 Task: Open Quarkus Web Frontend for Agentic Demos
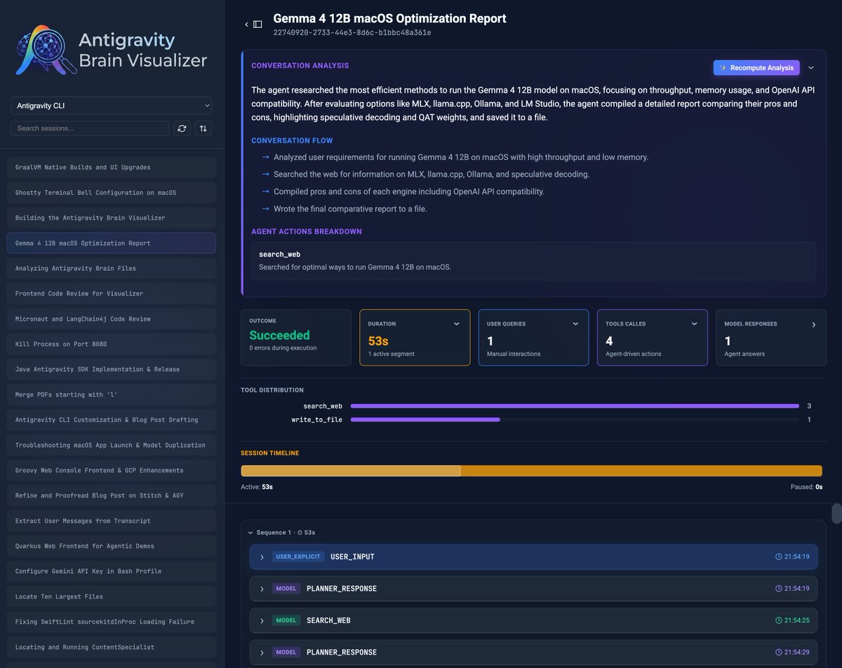pyautogui.click(x=111, y=546)
